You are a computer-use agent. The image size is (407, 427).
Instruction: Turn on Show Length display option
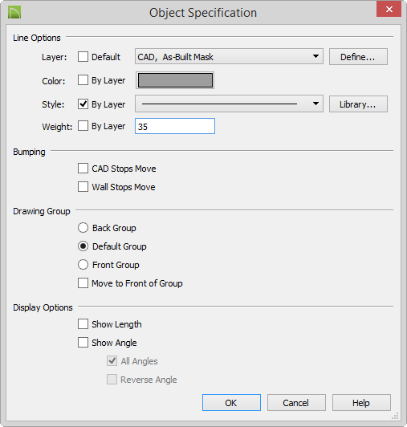83,324
